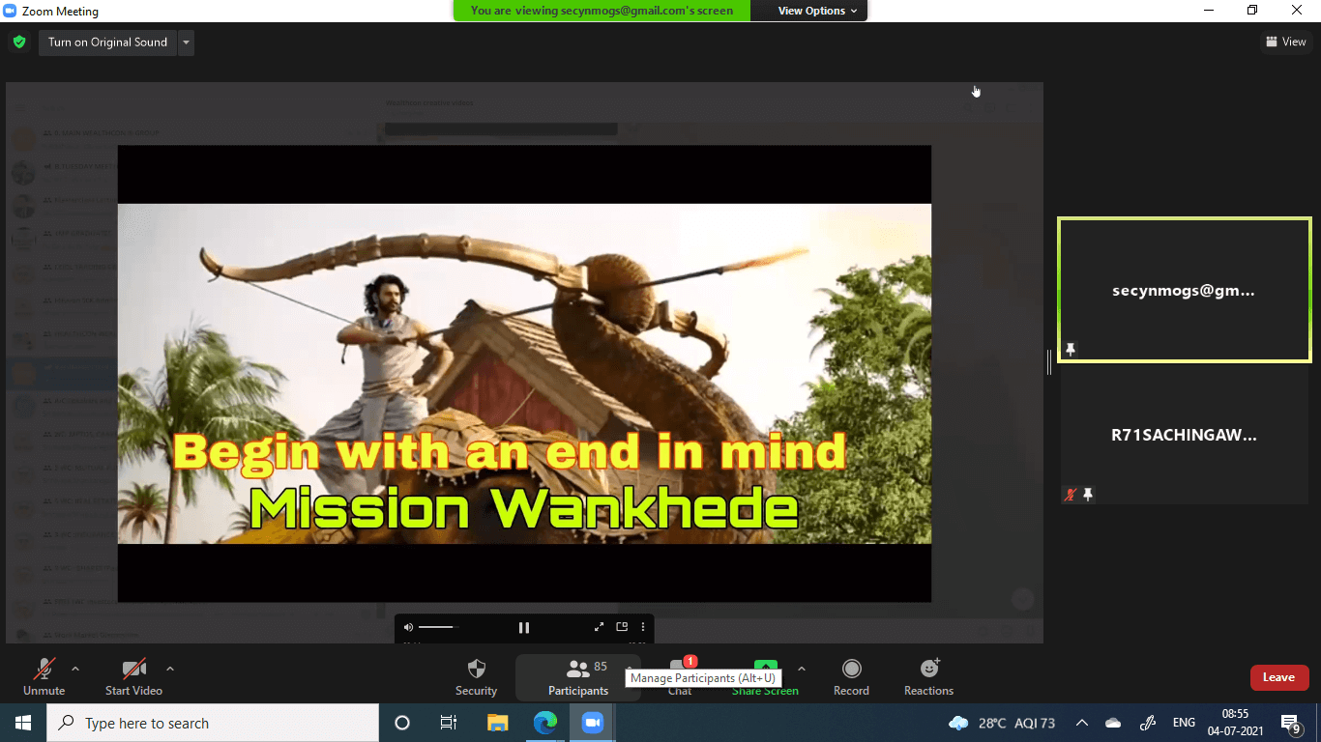Open the Security shield options

point(476,676)
